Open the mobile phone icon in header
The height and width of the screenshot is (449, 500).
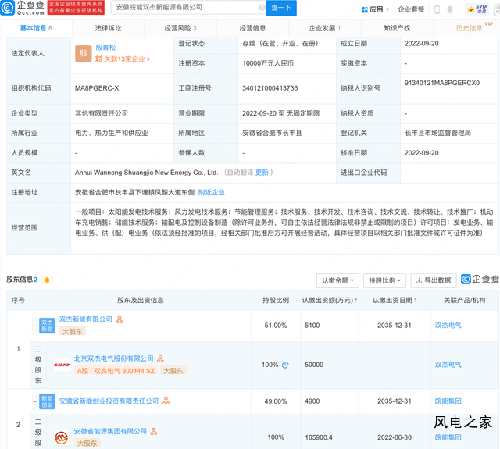pos(437,9)
